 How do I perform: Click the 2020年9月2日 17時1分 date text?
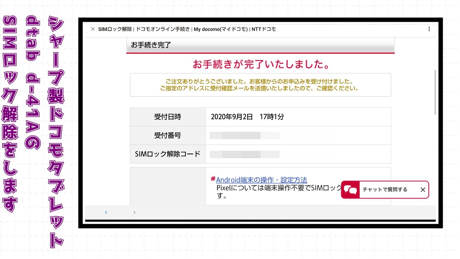pyautogui.click(x=247, y=117)
